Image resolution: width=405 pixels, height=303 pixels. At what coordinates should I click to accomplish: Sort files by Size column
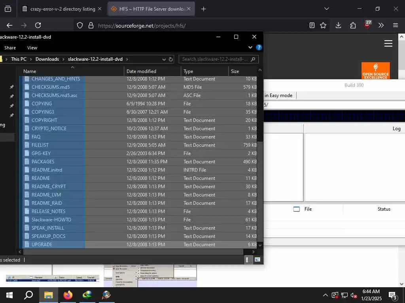point(243,71)
